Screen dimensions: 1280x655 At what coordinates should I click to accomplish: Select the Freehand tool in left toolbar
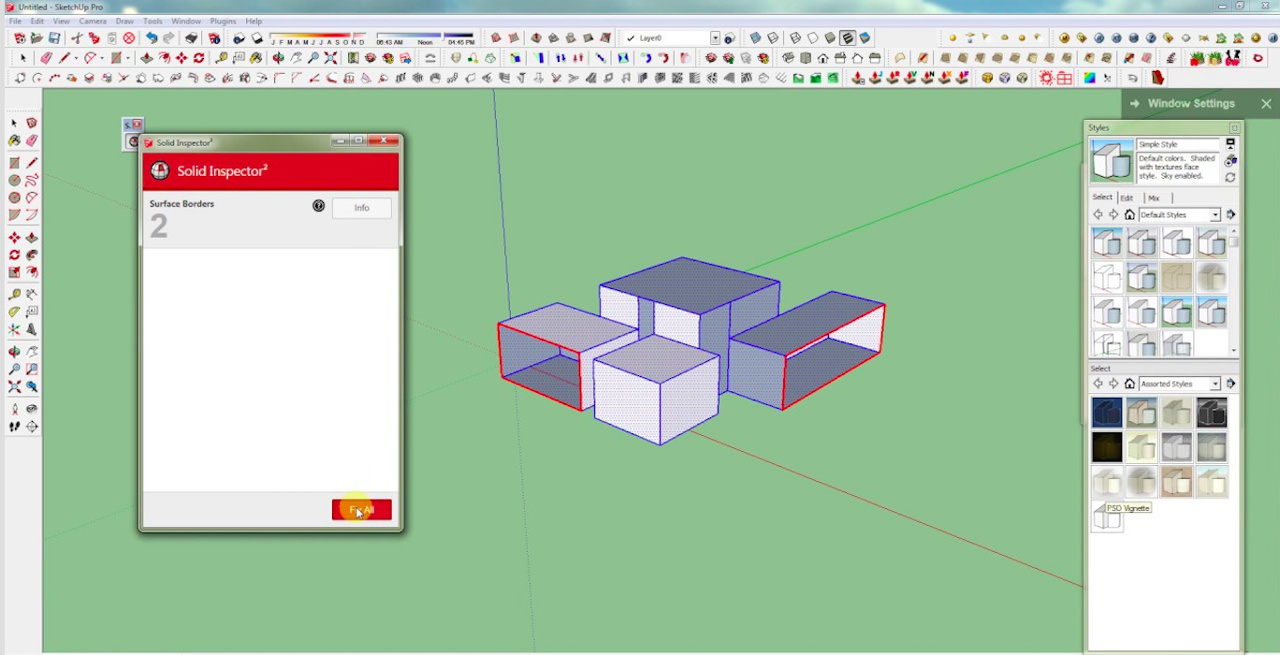click(x=31, y=180)
